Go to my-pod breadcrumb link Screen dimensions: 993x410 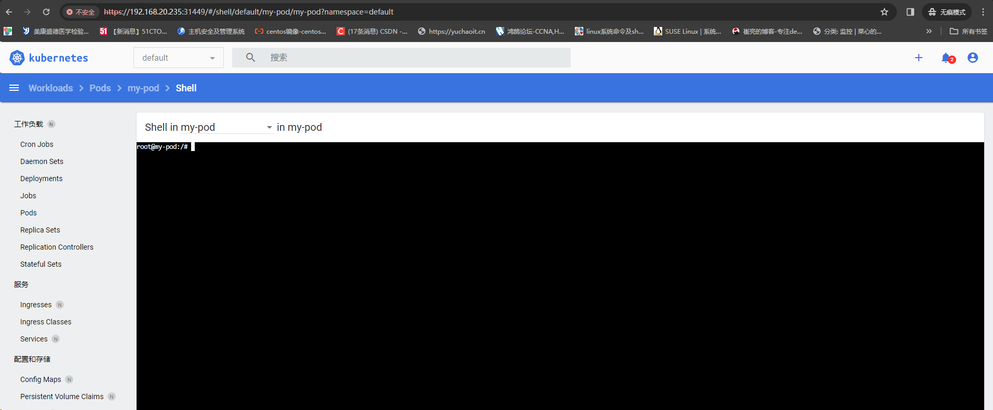coord(143,88)
